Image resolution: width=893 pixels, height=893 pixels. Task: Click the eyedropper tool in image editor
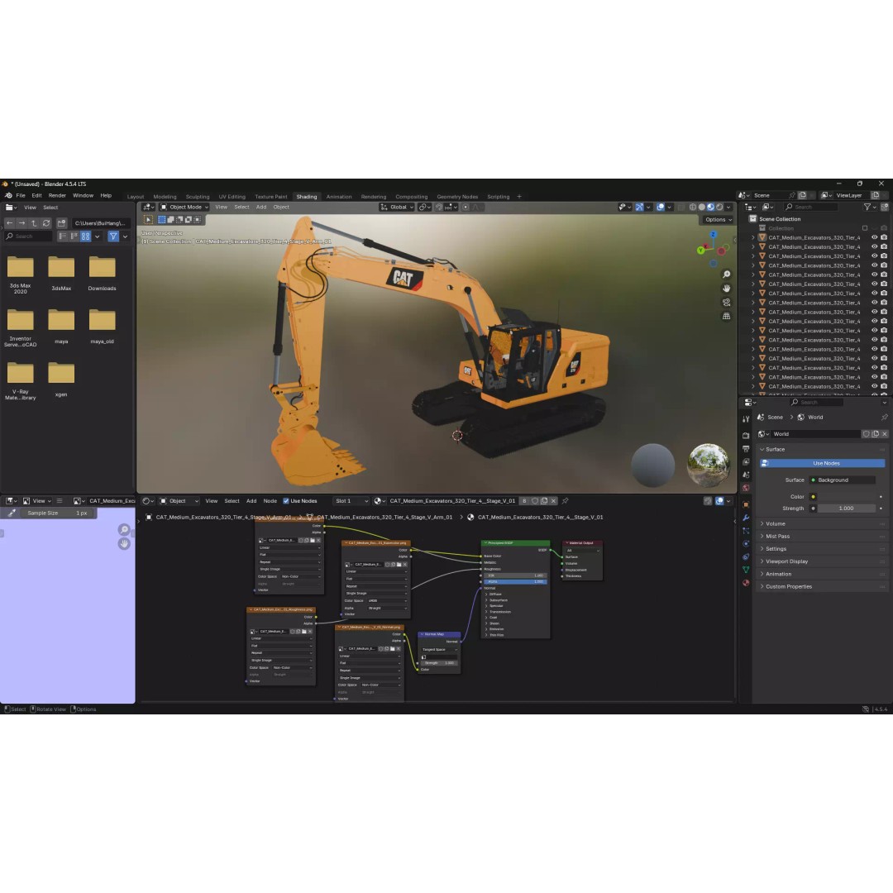12,513
